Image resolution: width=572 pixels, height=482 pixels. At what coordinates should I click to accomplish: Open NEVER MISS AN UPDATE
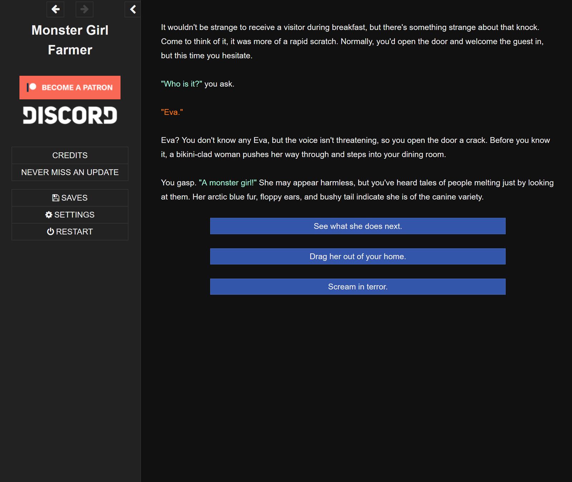tap(70, 172)
